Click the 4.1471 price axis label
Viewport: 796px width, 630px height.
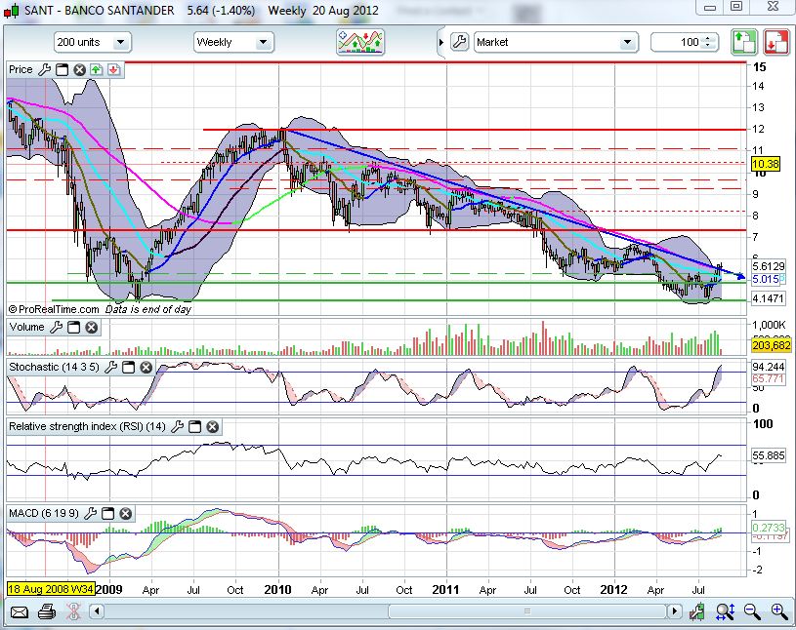[x=768, y=298]
